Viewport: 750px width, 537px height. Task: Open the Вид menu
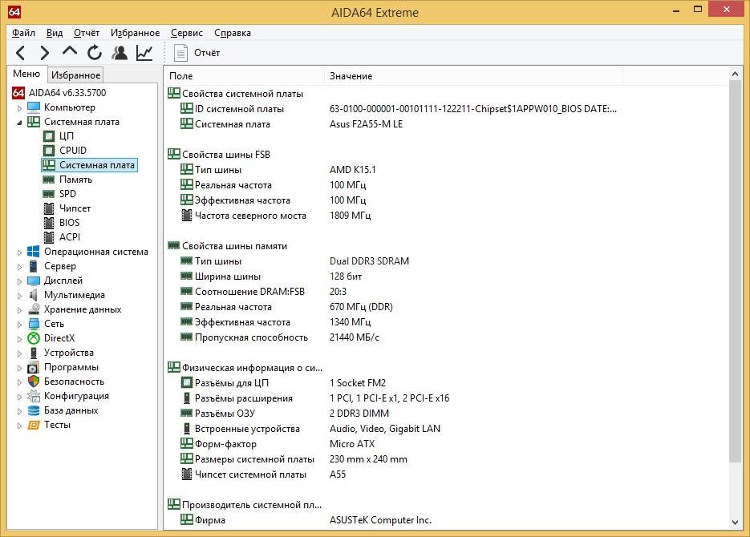pyautogui.click(x=54, y=33)
